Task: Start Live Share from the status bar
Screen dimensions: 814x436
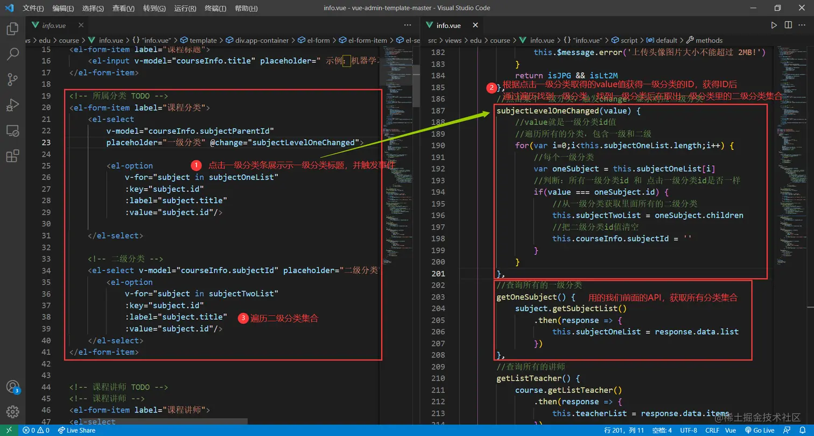Action: [x=76, y=430]
